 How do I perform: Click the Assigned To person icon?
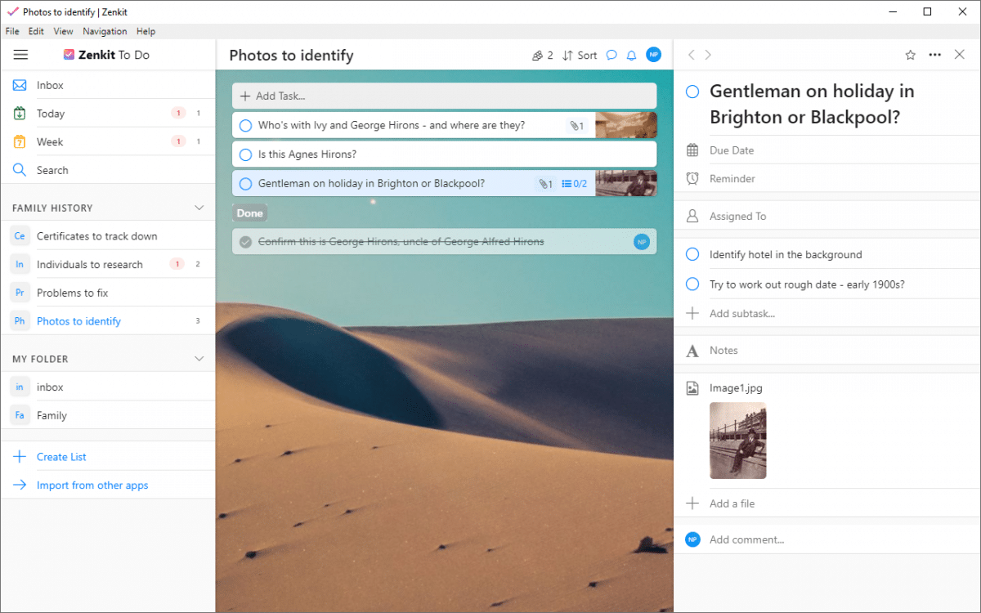pos(692,217)
